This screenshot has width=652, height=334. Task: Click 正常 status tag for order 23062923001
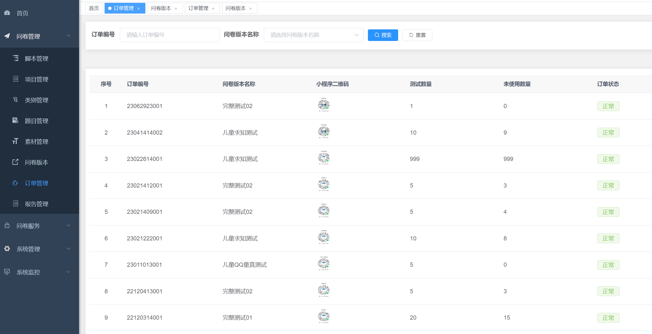pyautogui.click(x=608, y=106)
